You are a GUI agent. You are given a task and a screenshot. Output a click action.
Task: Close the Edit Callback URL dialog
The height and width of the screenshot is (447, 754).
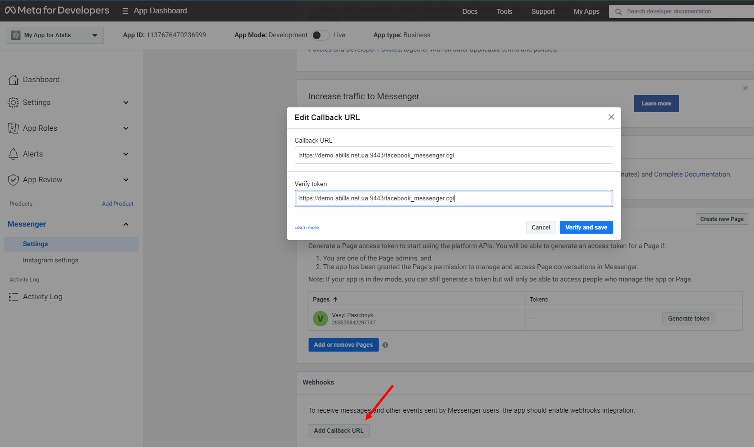[x=611, y=117]
